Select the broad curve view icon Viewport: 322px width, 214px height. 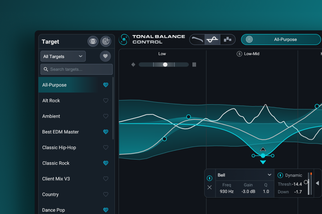(197, 40)
